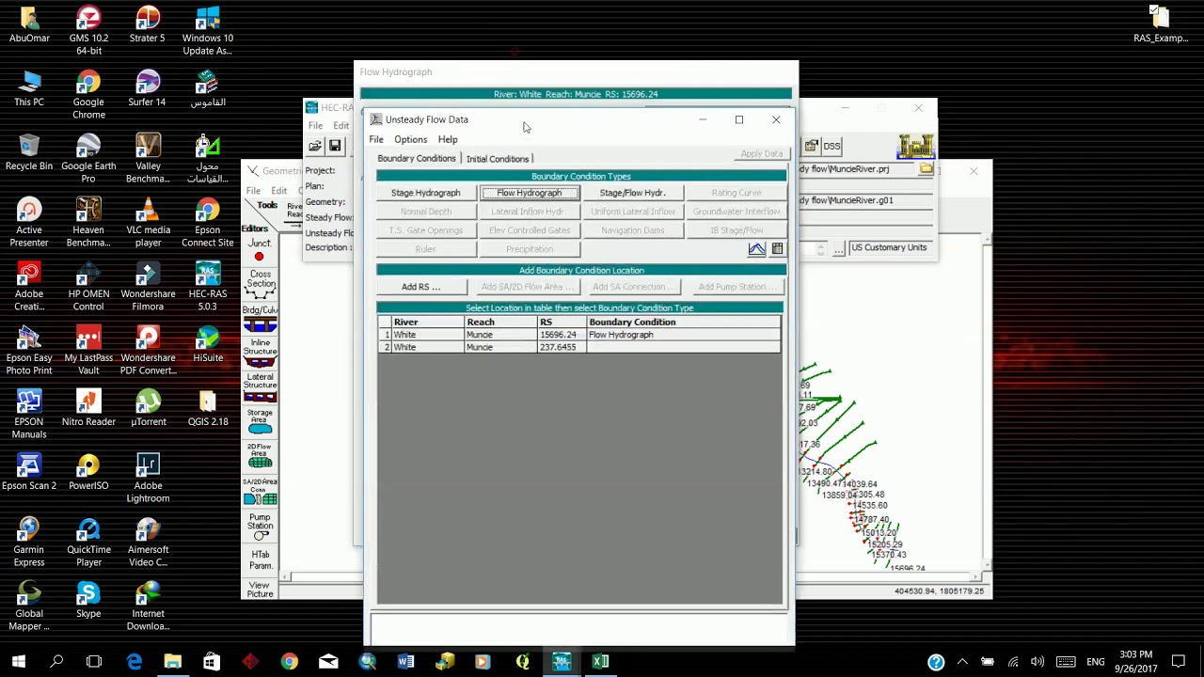Viewport: 1204px width, 677px height.
Task: Open the Options menu in Unsteady Flow Data
Action: click(x=410, y=139)
